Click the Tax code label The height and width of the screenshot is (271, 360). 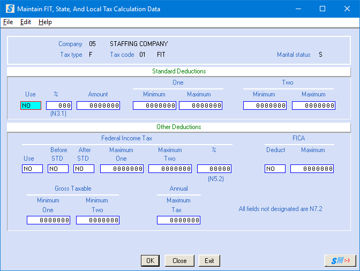(x=122, y=55)
